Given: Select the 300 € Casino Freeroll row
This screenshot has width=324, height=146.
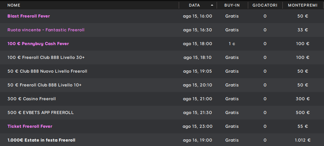Looking at the screenshot, I should pos(162,99).
